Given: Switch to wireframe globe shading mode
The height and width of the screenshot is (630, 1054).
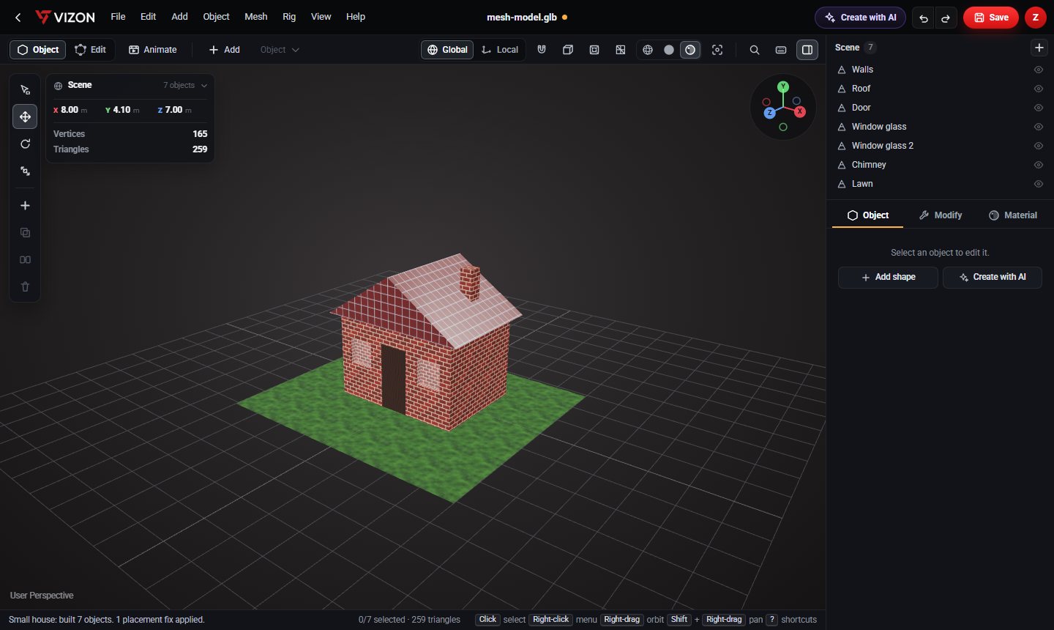Looking at the screenshot, I should click(x=648, y=50).
